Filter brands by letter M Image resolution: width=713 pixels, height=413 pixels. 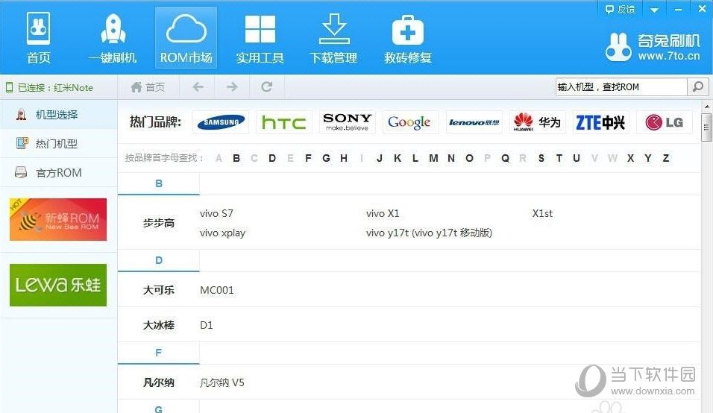point(433,158)
